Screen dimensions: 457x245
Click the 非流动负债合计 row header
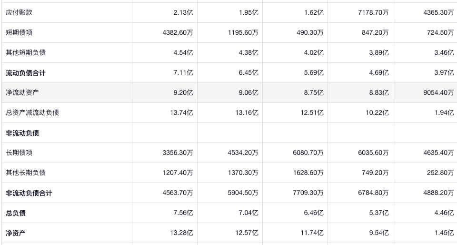coord(29,193)
